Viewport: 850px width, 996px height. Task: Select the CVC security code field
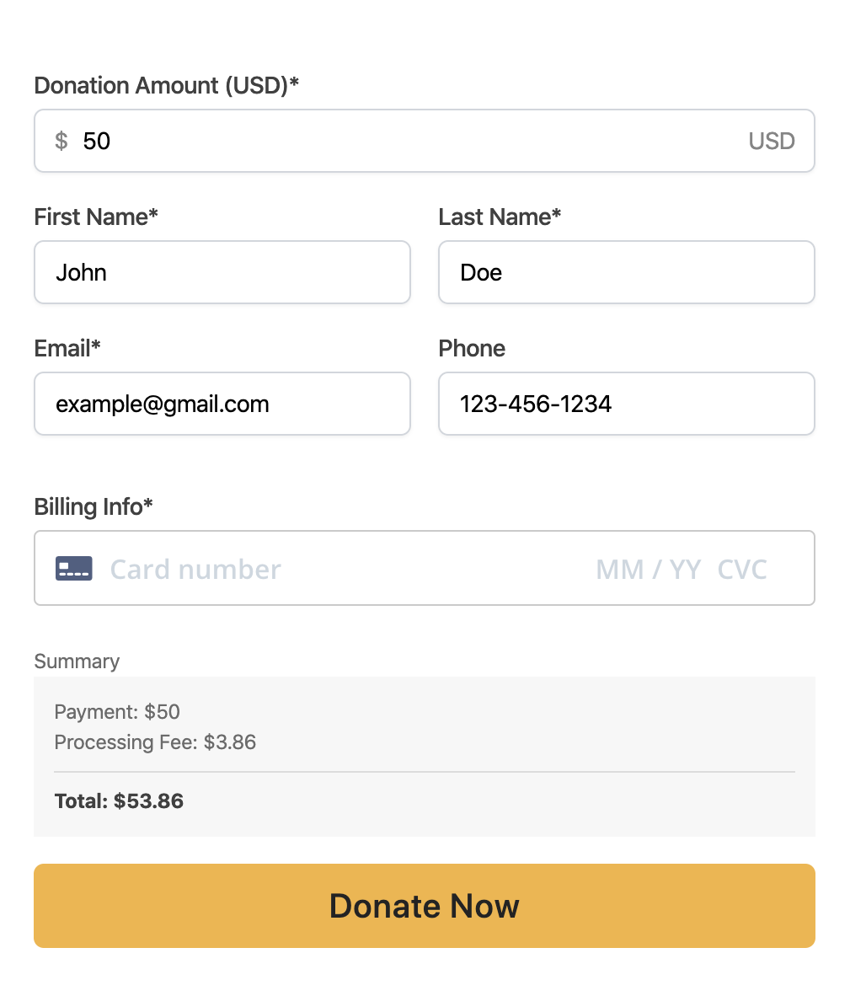(742, 569)
